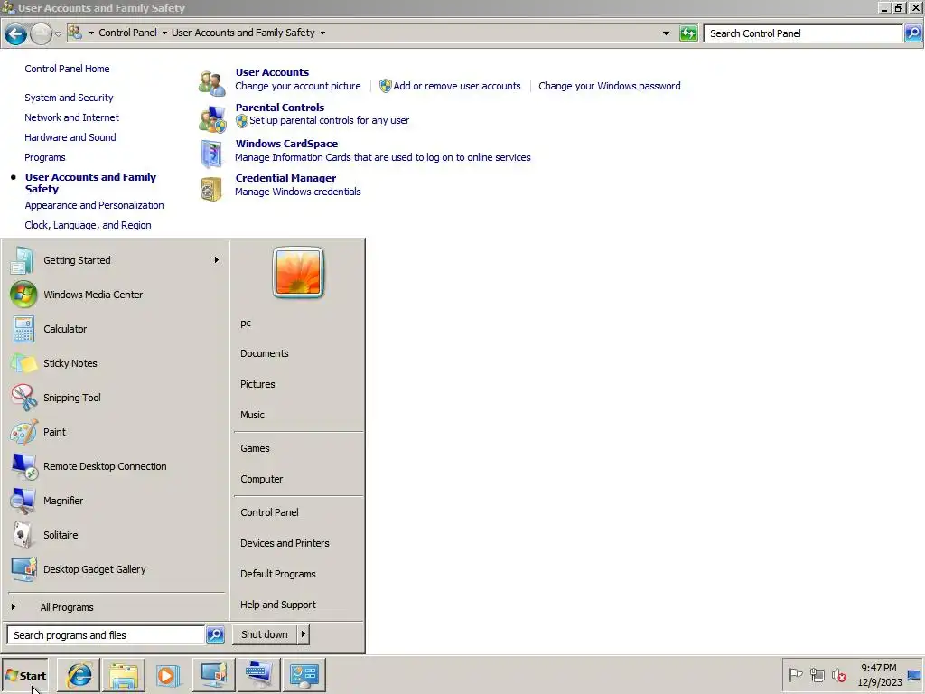Click the network tray icon
The width and height of the screenshot is (925, 694).
(x=817, y=674)
